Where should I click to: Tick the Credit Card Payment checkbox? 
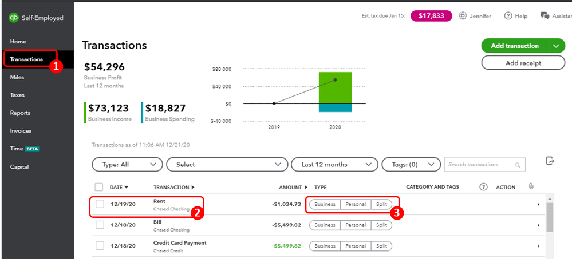point(100,246)
